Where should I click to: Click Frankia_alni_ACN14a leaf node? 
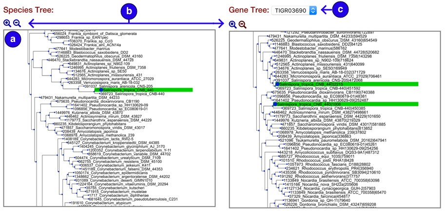pyautogui.click(x=95, y=45)
